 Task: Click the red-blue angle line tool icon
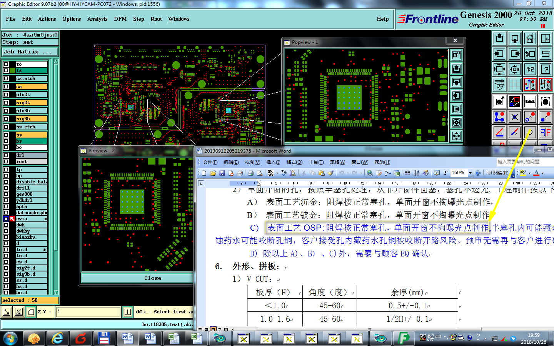[x=499, y=132]
